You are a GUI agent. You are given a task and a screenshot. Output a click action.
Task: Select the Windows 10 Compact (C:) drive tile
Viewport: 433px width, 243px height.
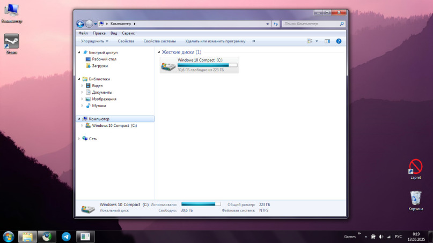coord(200,65)
